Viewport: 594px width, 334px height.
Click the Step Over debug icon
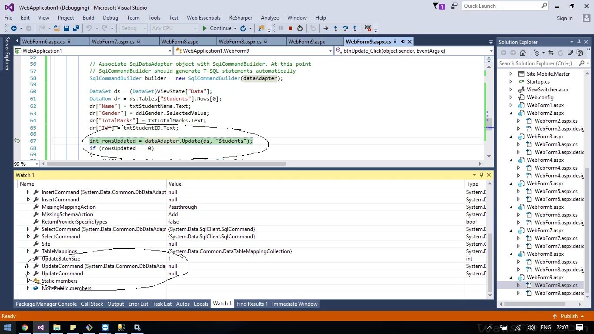pos(345,28)
